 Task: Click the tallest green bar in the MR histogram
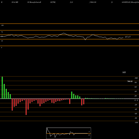(x=2, y=88)
